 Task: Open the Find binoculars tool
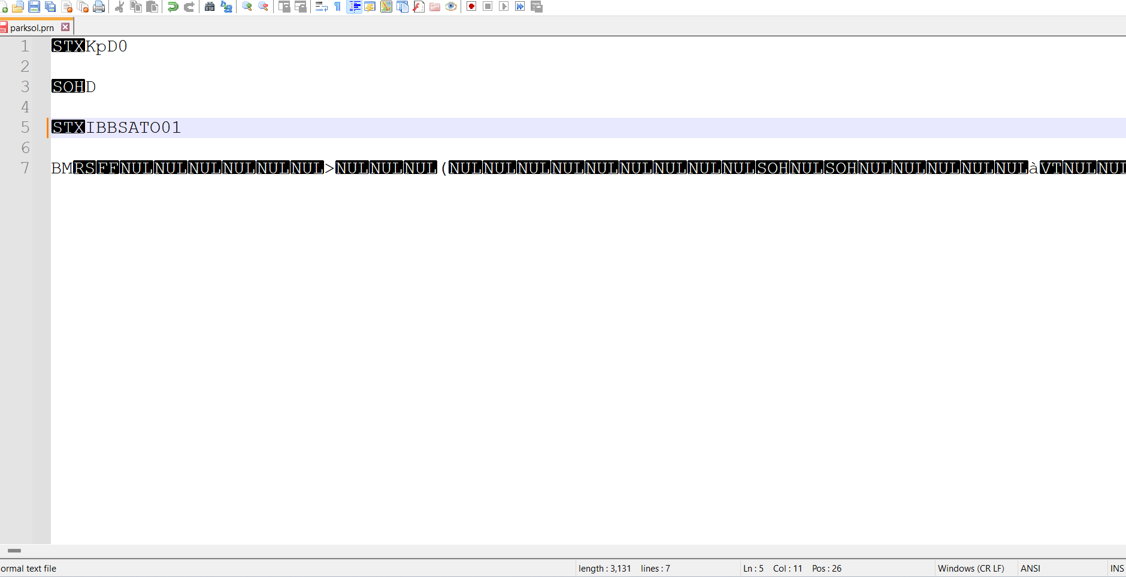[210, 7]
